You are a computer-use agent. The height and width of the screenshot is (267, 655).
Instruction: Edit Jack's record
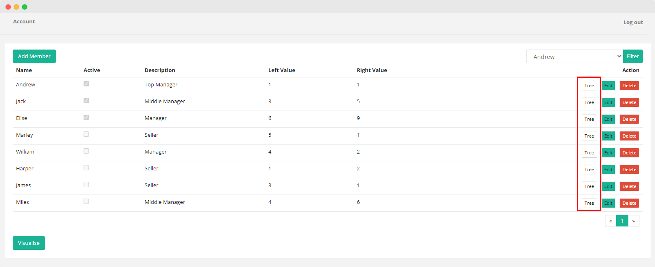click(x=608, y=102)
